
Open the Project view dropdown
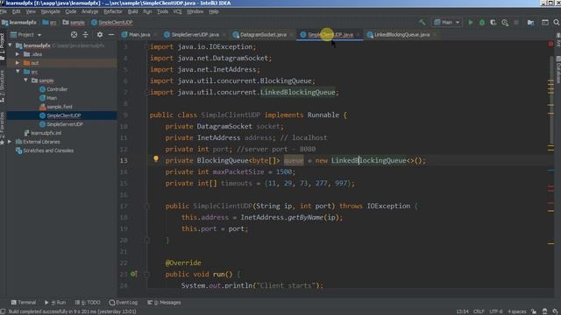[25, 35]
